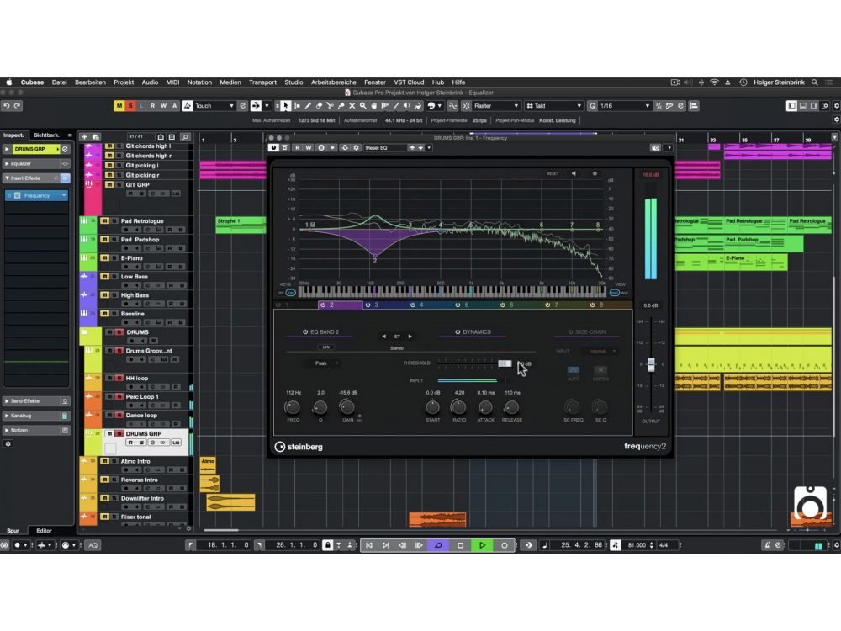841x631 pixels.
Task: Click the Redo arrow in toolbar
Action: coord(17,106)
